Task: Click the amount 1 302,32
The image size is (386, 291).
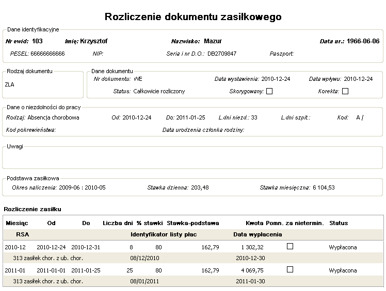Action: 252,247
